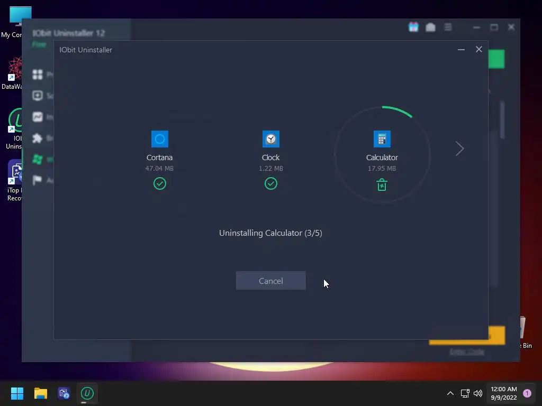Open toolbox icon in main IObit window
Image resolution: width=542 pixels, height=406 pixels.
coord(430,27)
